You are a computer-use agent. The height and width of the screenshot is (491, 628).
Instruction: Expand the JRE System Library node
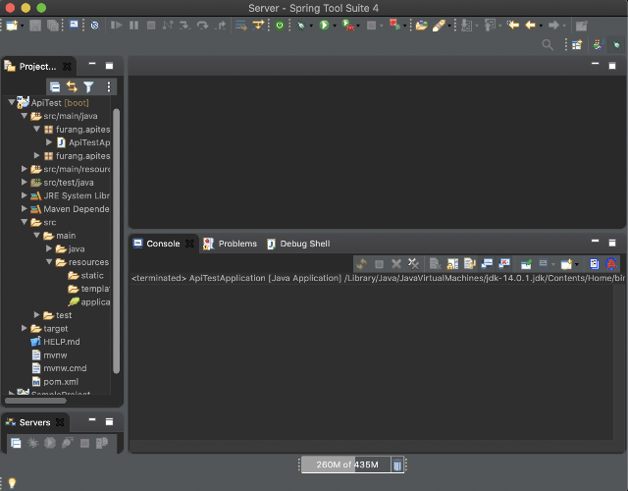pyautogui.click(x=24, y=195)
